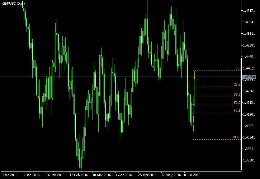Screen dimensions: 260x179
Task: Select the Fibonacci 23.6 level label
Action: pos(237,84)
